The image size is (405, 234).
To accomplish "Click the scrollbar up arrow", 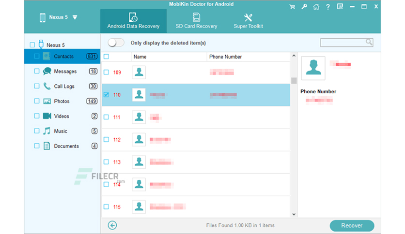I will click(294, 56).
